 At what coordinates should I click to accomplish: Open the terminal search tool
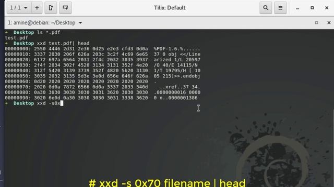[266, 8]
